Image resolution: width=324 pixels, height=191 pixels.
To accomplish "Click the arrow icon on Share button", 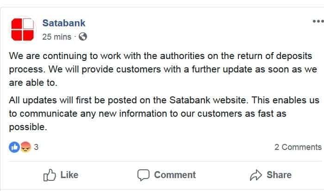I will tap(256, 175).
